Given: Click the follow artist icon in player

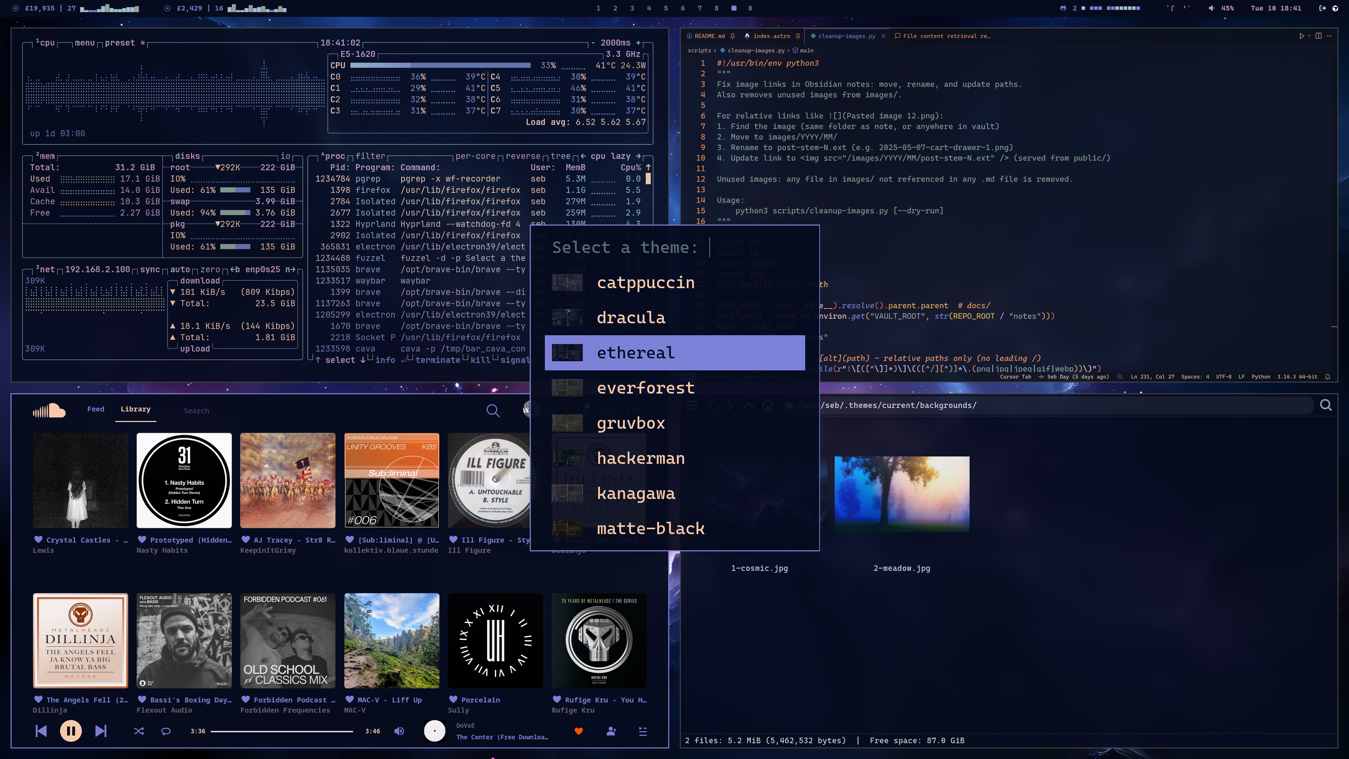Looking at the screenshot, I should point(611,731).
